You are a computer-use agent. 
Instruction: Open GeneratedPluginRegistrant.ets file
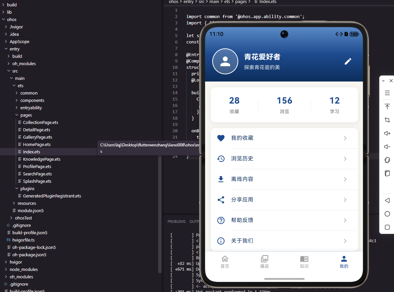[x=52, y=196]
